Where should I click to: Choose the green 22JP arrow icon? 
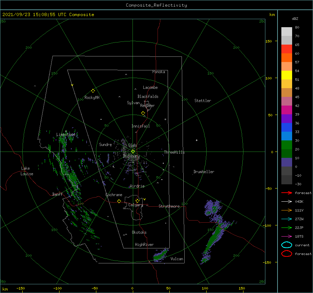[x=287, y=228]
